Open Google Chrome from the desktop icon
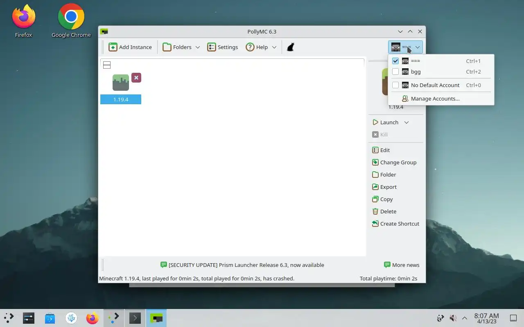 (71, 21)
